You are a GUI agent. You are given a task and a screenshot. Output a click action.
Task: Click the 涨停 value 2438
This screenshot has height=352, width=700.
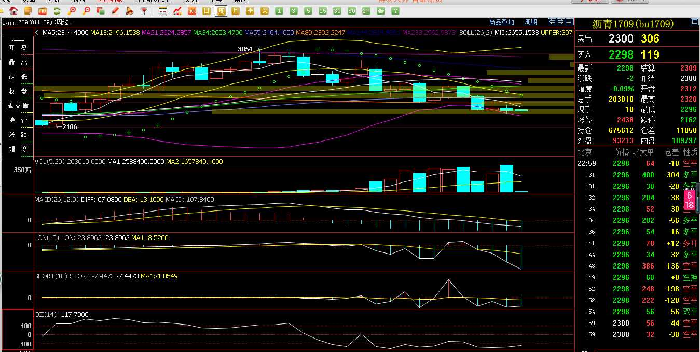(x=625, y=120)
